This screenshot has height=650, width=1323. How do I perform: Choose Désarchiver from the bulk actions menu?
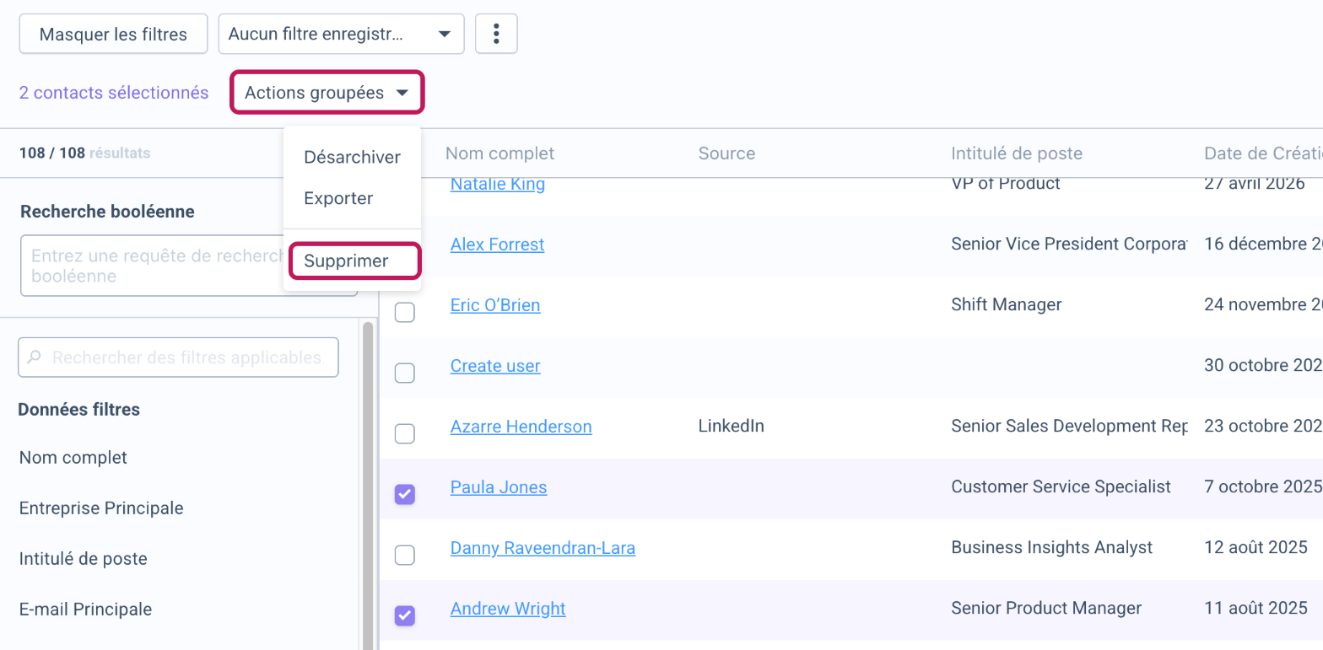point(352,158)
